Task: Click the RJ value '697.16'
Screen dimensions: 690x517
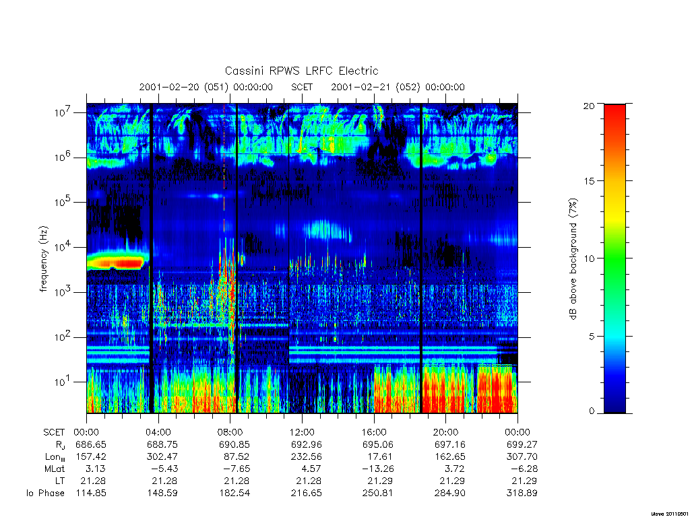Action: click(x=449, y=444)
